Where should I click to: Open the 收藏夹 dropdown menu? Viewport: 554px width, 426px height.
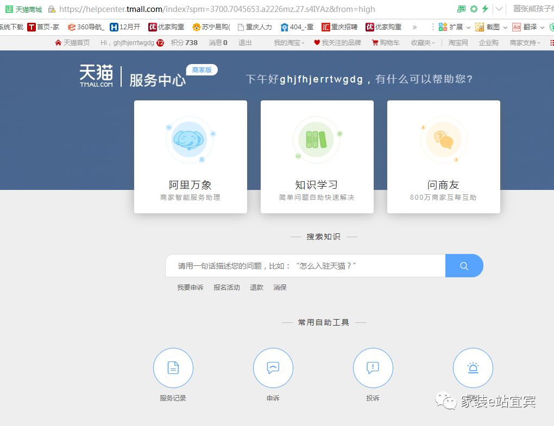pos(423,43)
